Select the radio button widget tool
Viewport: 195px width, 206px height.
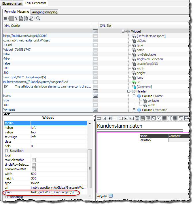click(109, 118)
